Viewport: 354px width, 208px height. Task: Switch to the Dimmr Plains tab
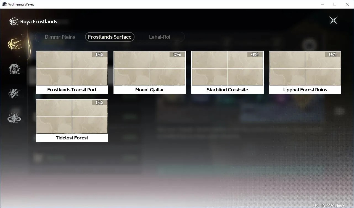click(x=60, y=37)
